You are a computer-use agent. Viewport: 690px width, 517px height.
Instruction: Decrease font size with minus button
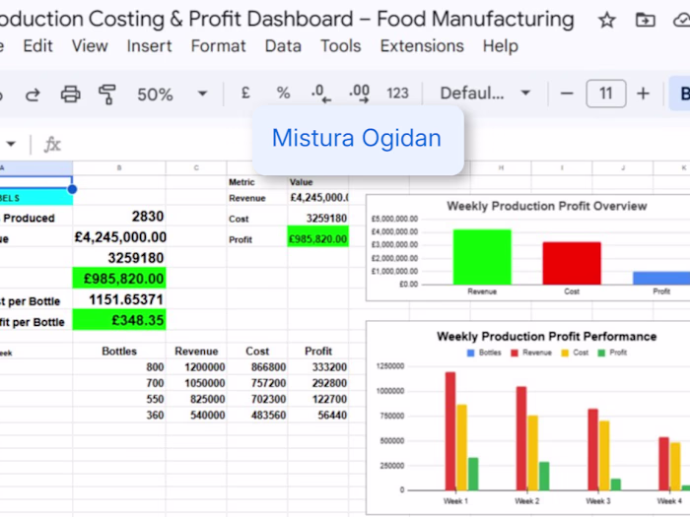pyautogui.click(x=567, y=94)
